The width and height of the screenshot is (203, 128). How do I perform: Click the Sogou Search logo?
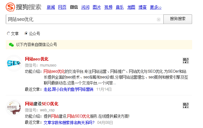(x=24, y=7)
